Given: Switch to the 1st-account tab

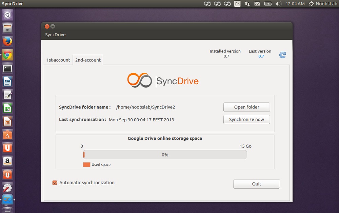Looking at the screenshot, I should pyautogui.click(x=58, y=60).
